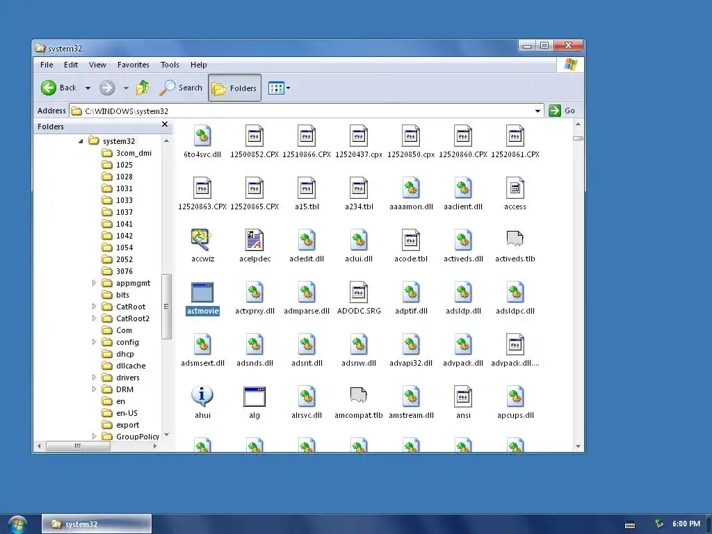Image resolution: width=712 pixels, height=534 pixels.
Task: Open the Help menu
Action: coord(198,65)
